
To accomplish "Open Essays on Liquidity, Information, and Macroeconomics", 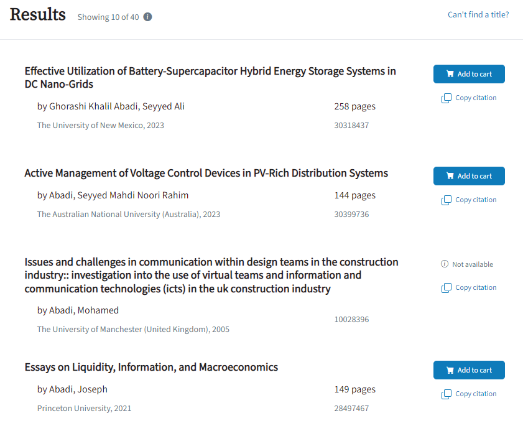I will coord(151,367).
